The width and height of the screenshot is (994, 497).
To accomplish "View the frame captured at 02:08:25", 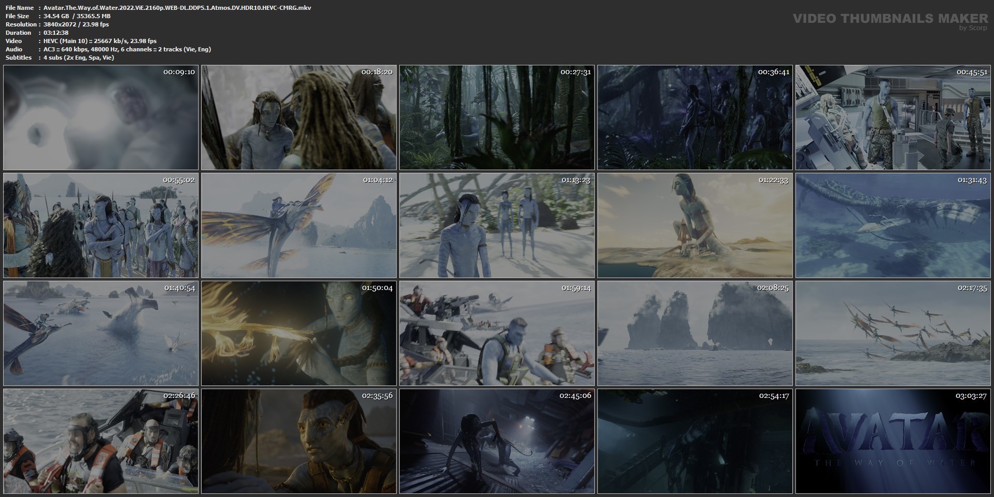I will [x=695, y=334].
